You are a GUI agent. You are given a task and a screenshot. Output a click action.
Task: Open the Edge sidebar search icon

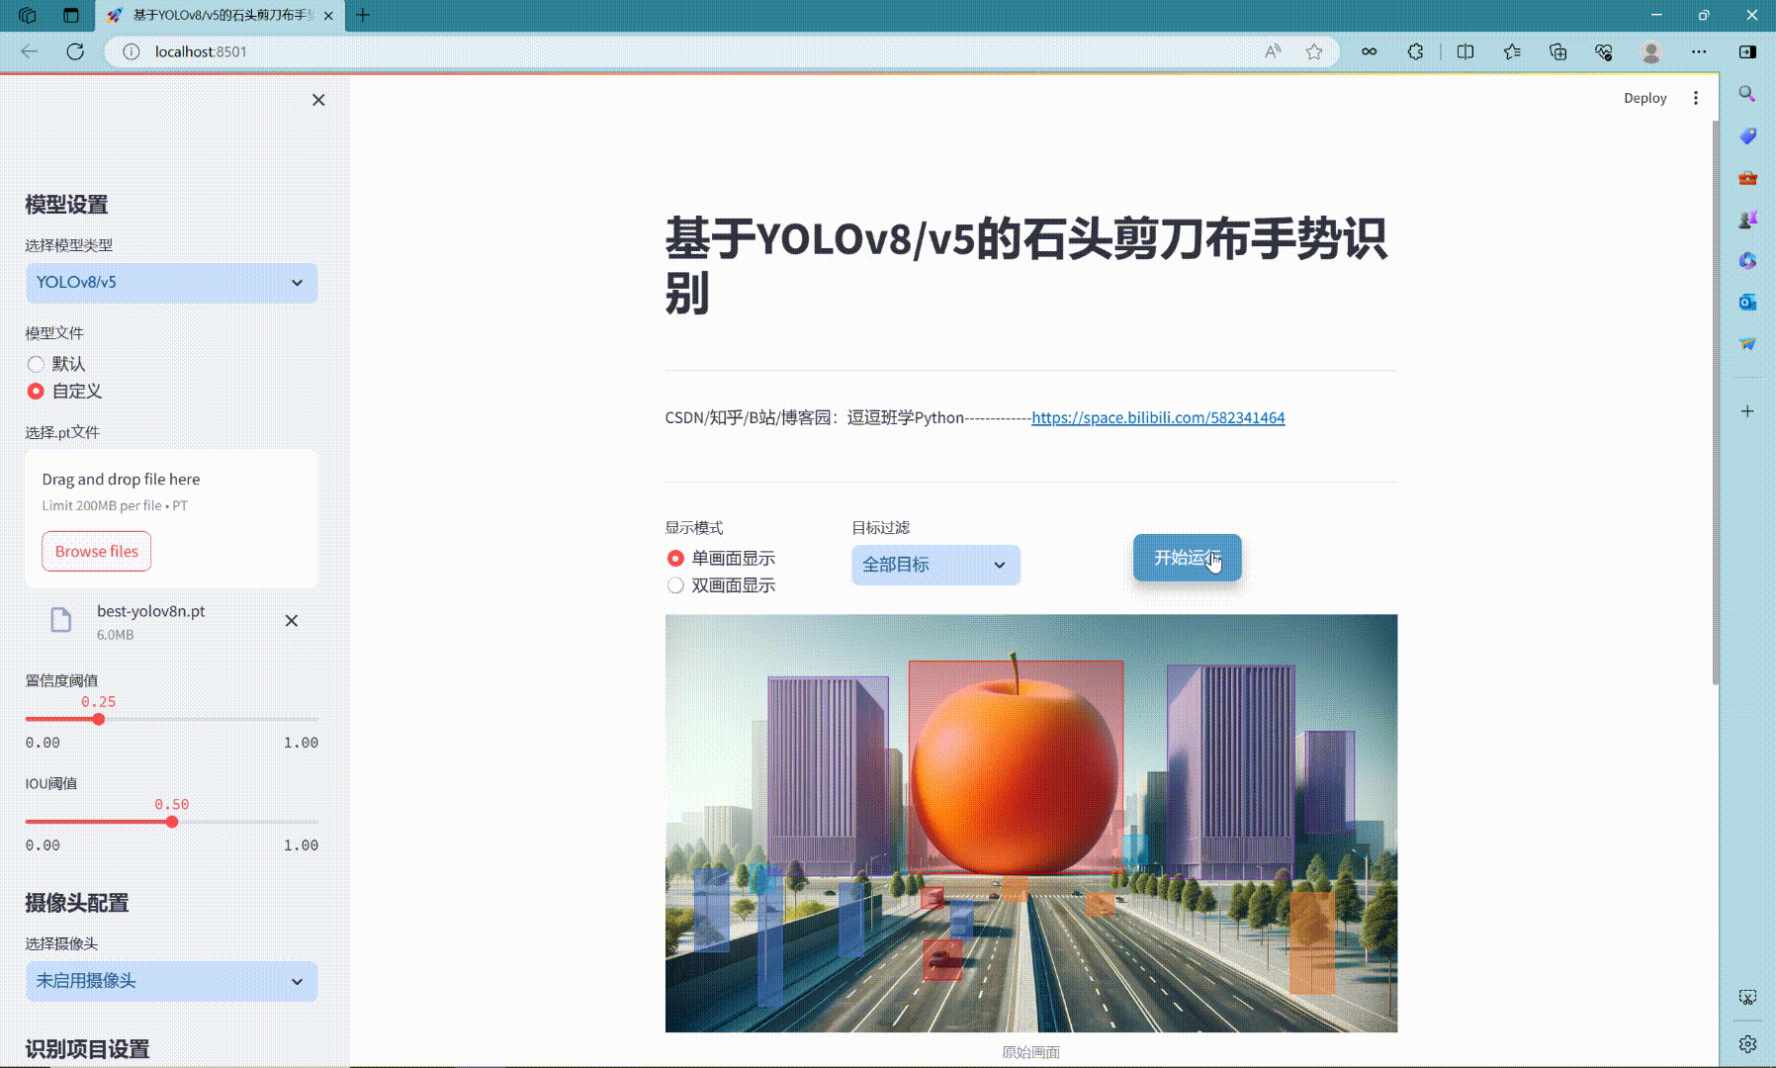click(x=1747, y=94)
